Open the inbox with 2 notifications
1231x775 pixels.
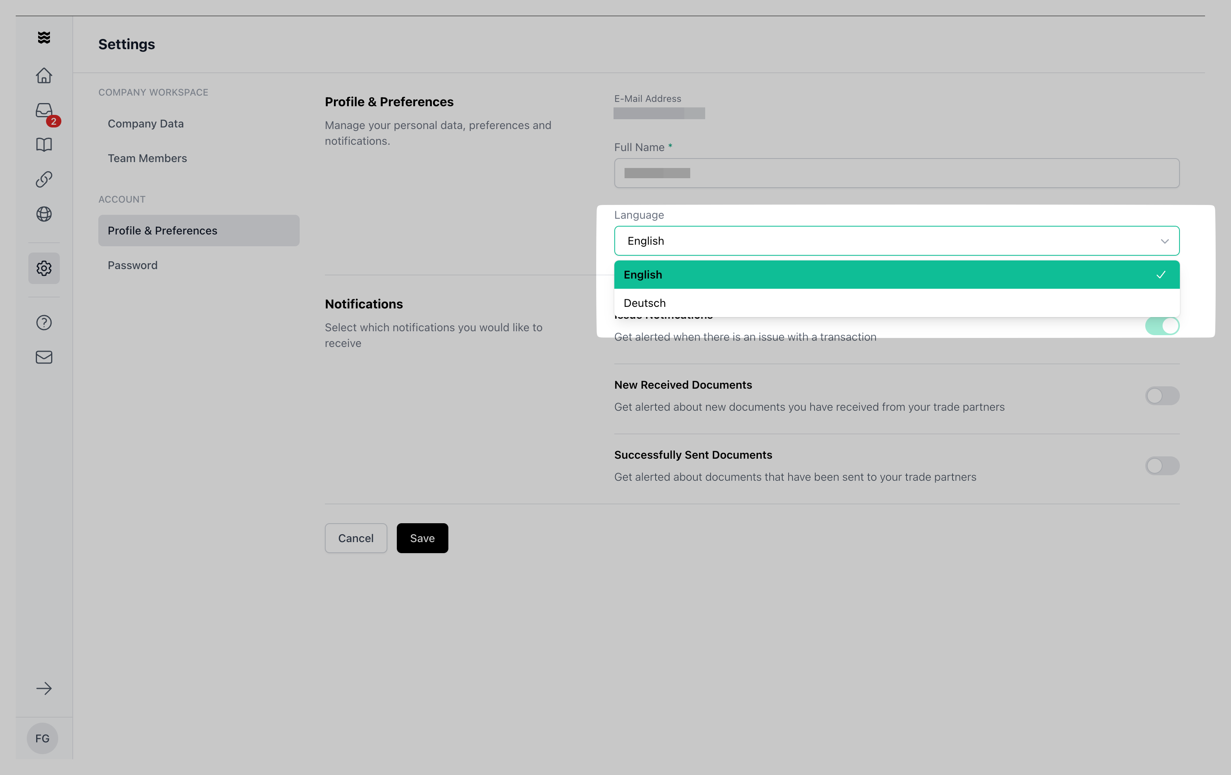44,111
